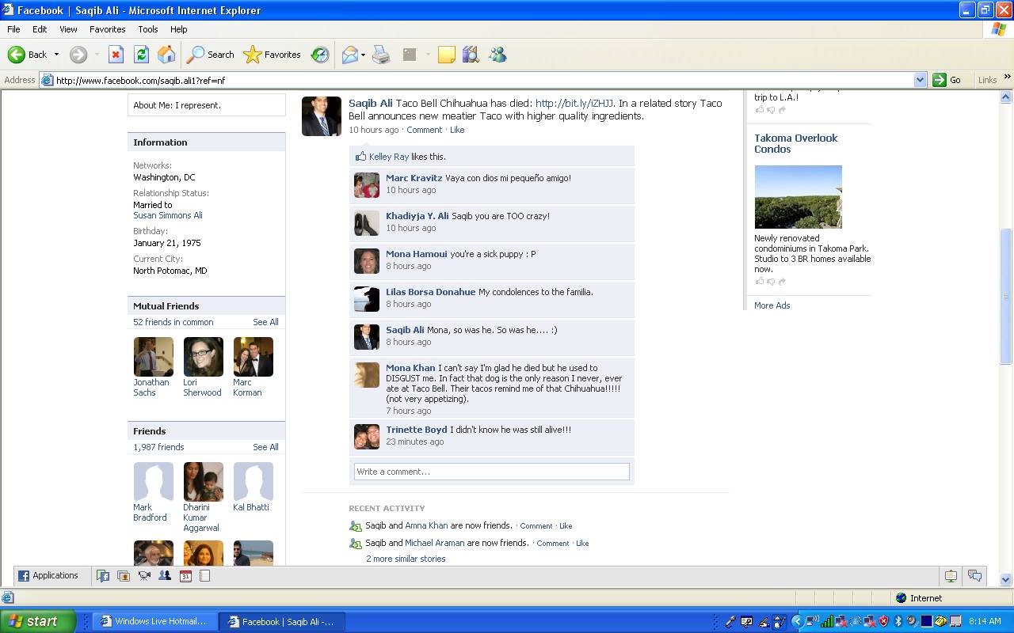
Task: Open the File menu
Action: click(x=13, y=29)
